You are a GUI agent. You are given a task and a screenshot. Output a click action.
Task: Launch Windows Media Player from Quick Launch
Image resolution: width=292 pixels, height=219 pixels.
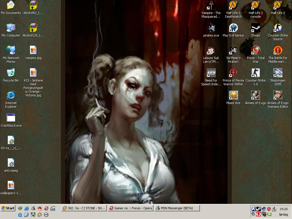tap(46, 214)
